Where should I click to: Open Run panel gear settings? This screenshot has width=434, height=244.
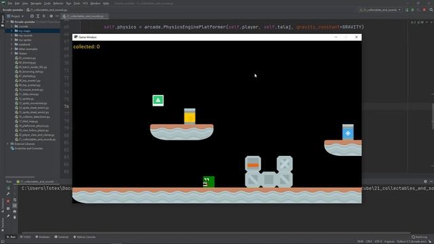425,182
